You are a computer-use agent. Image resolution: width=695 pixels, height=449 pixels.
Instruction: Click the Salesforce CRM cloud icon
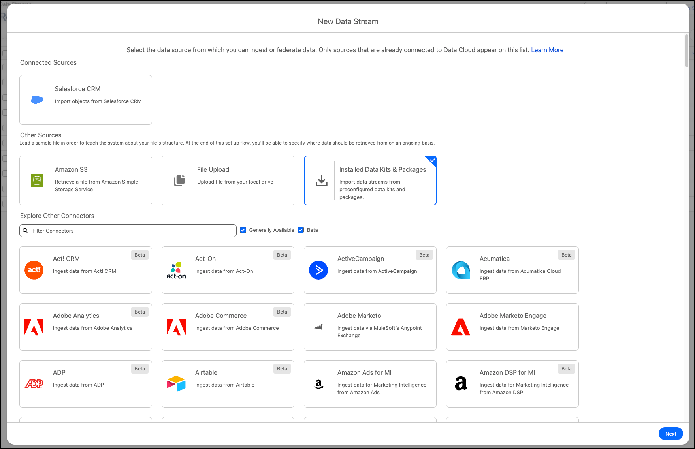(x=37, y=100)
